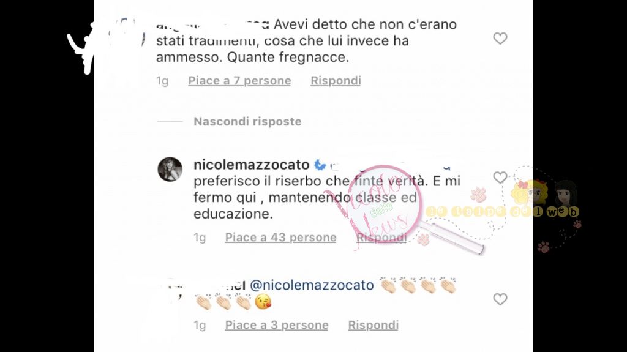Click Rispondi under the clapping emoji comment
This screenshot has width=627, height=352.
[x=373, y=325]
